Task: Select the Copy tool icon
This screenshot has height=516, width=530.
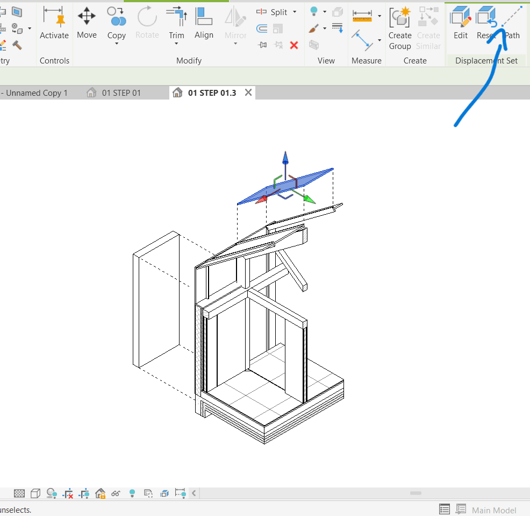Action: [117, 17]
